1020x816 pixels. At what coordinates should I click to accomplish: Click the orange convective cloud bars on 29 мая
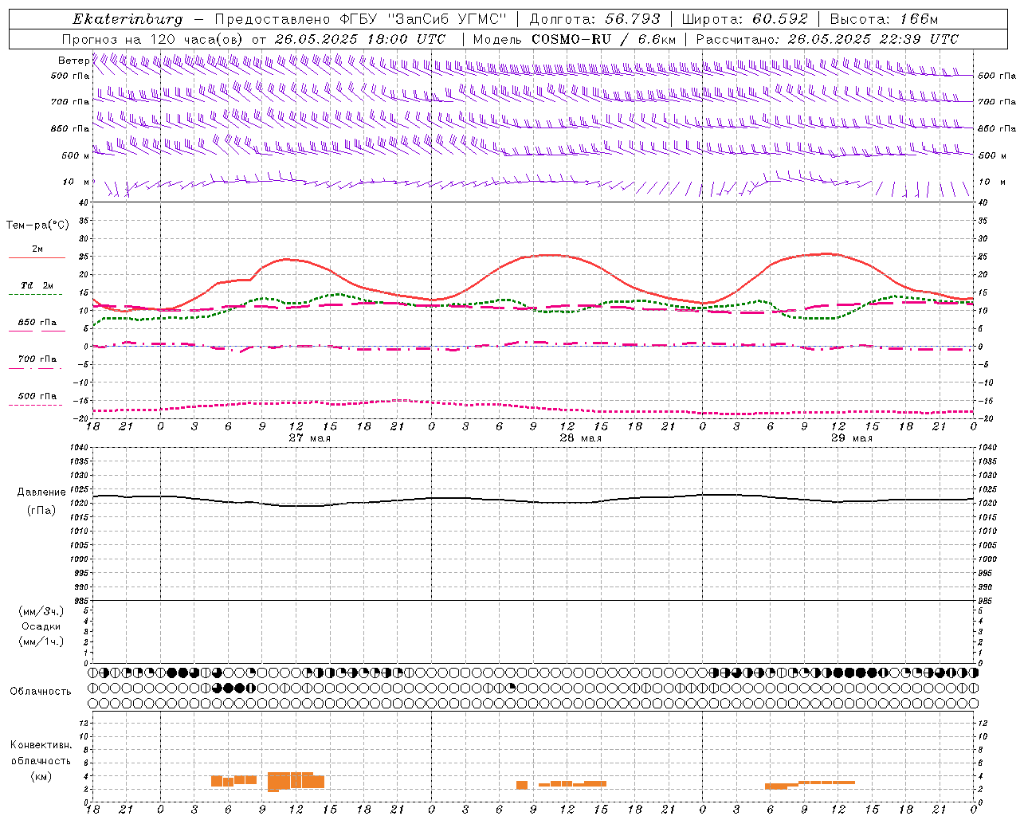[x=810, y=785]
